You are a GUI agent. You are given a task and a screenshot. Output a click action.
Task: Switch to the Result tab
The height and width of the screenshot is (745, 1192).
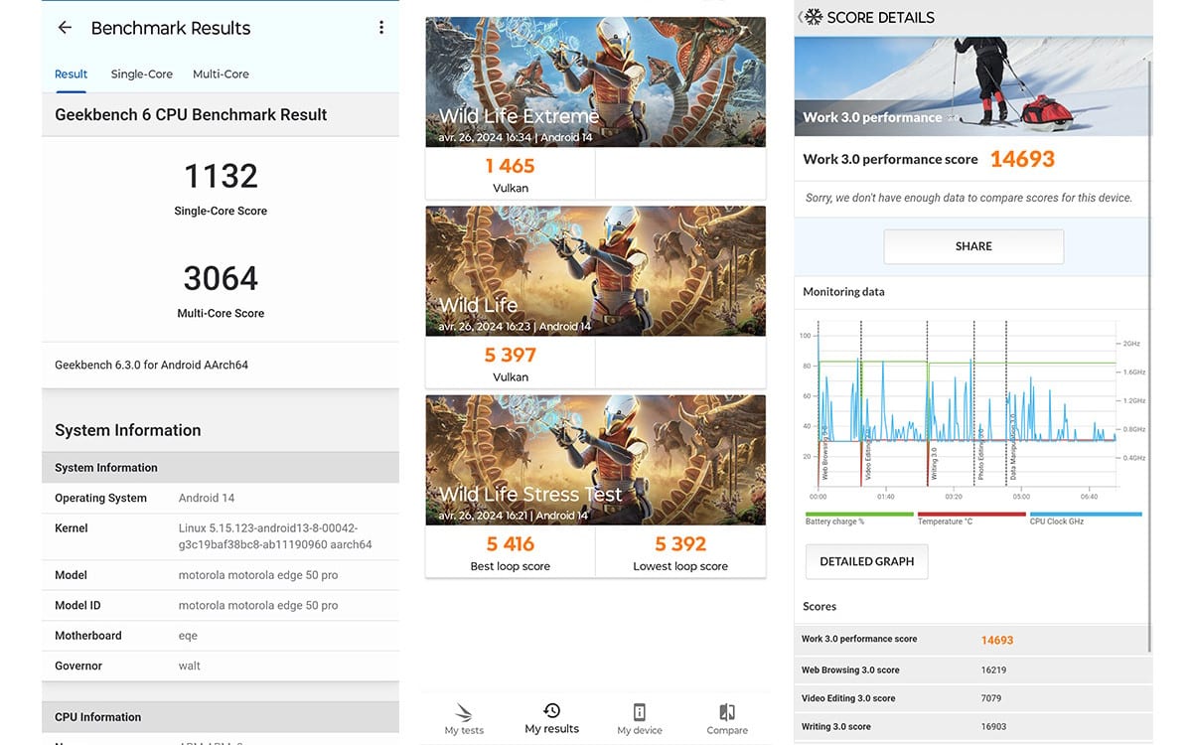72,74
